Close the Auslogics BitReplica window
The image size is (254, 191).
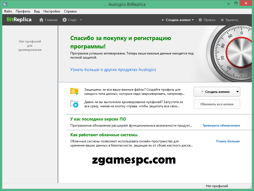pos(246,3)
